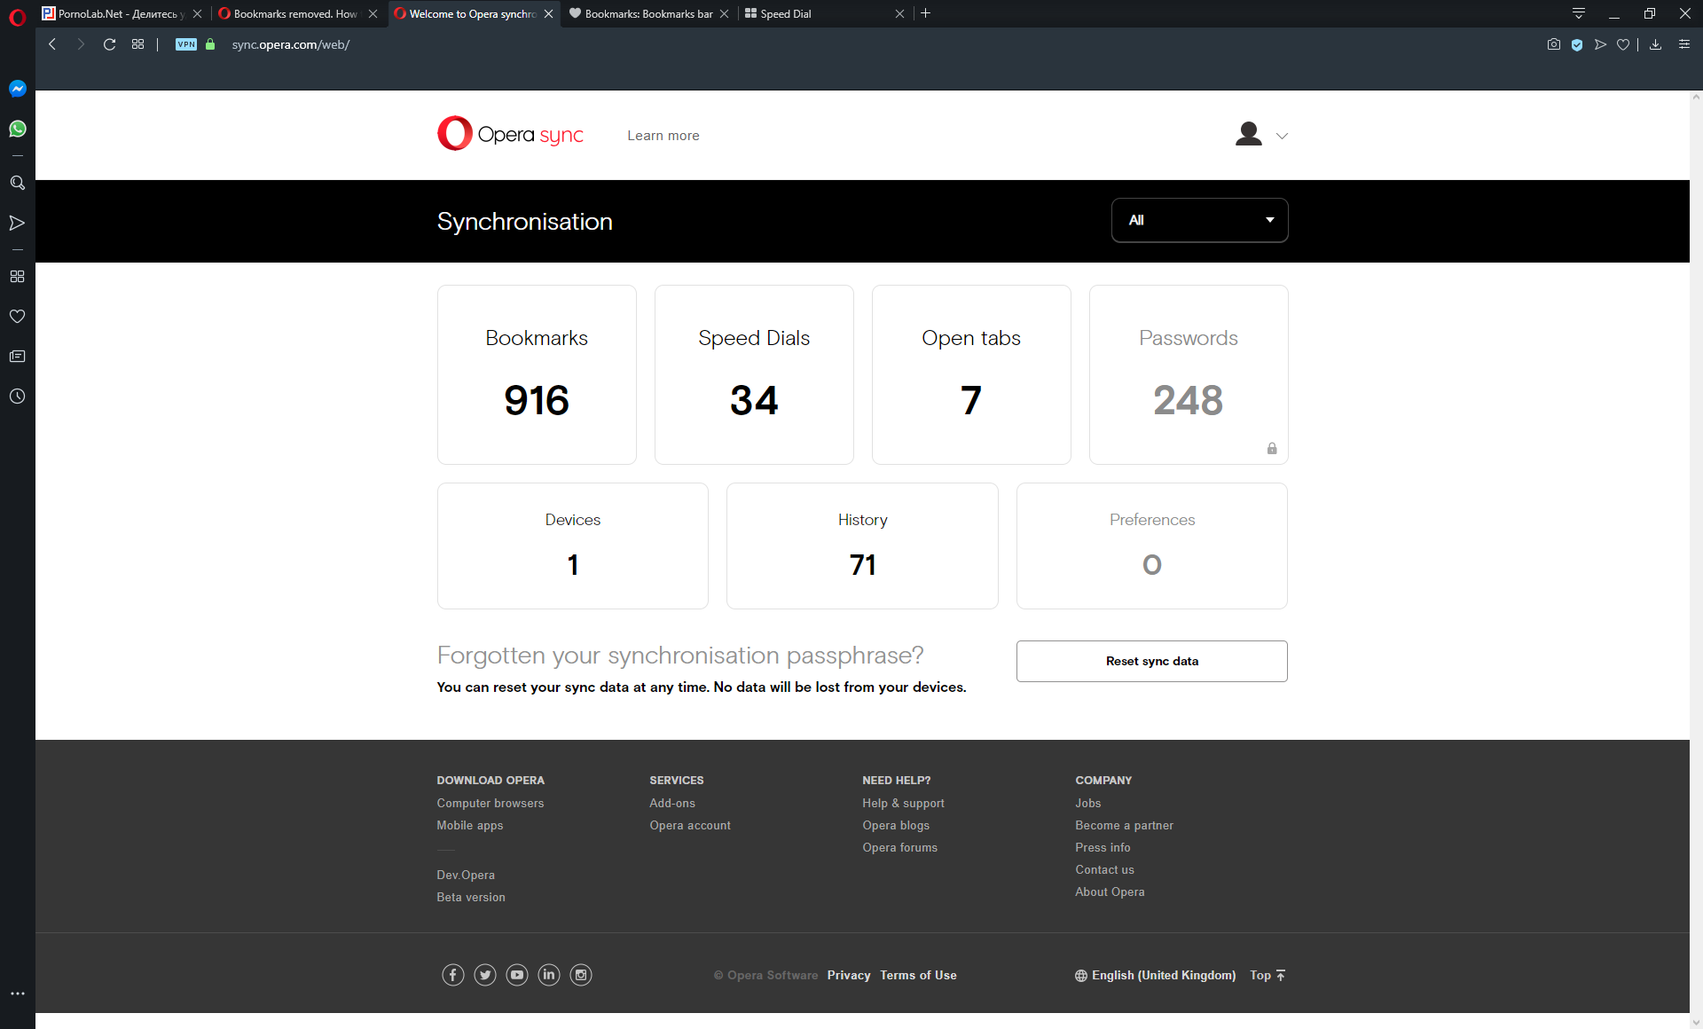This screenshot has height=1029, width=1703.
Task: Take a snapshot with camera icon
Action: [1554, 44]
